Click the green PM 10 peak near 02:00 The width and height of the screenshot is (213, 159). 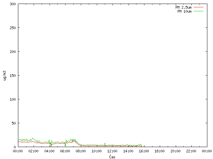(x=32, y=138)
